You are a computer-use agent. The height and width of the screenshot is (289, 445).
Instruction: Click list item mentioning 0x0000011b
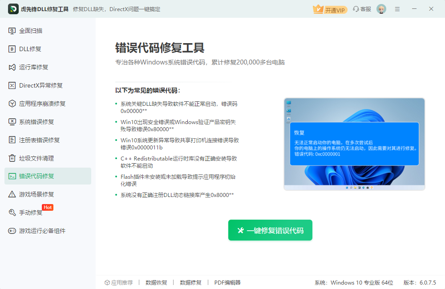click(180, 144)
